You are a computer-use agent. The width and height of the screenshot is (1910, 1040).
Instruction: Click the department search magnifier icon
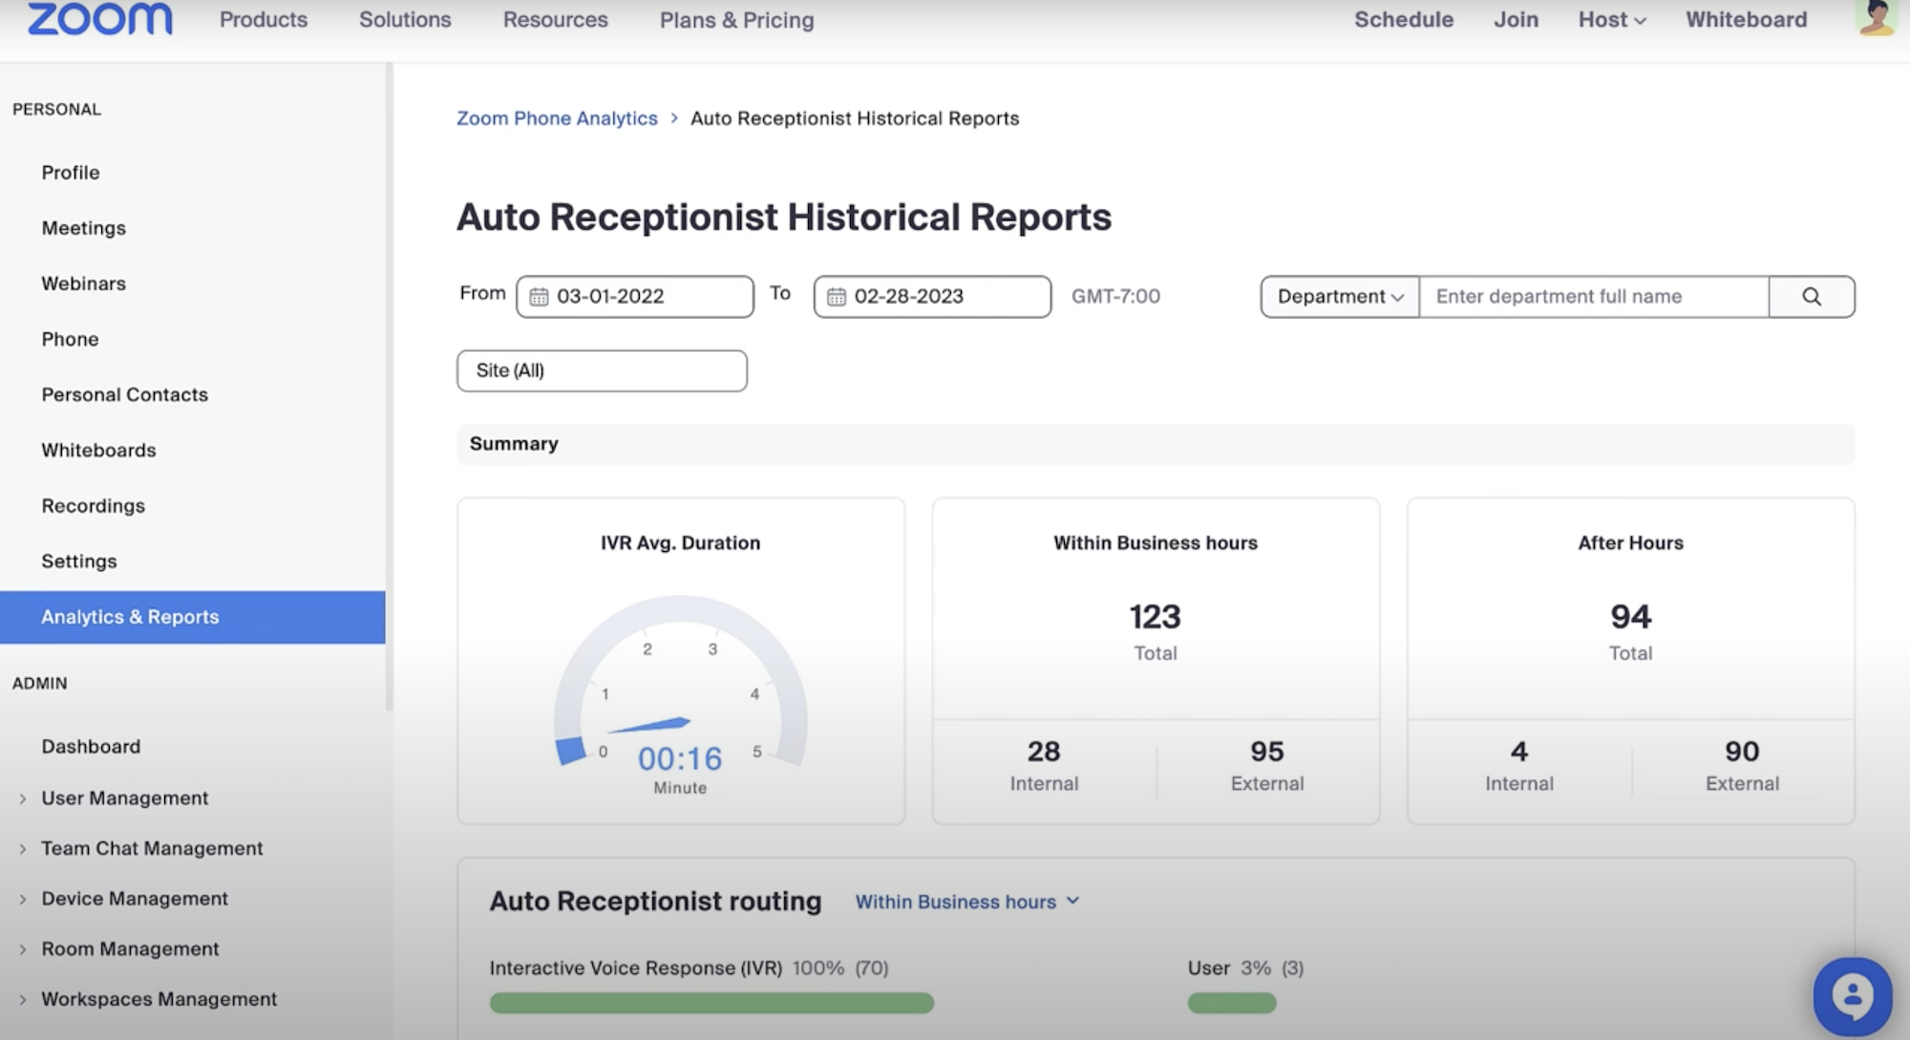point(1812,296)
